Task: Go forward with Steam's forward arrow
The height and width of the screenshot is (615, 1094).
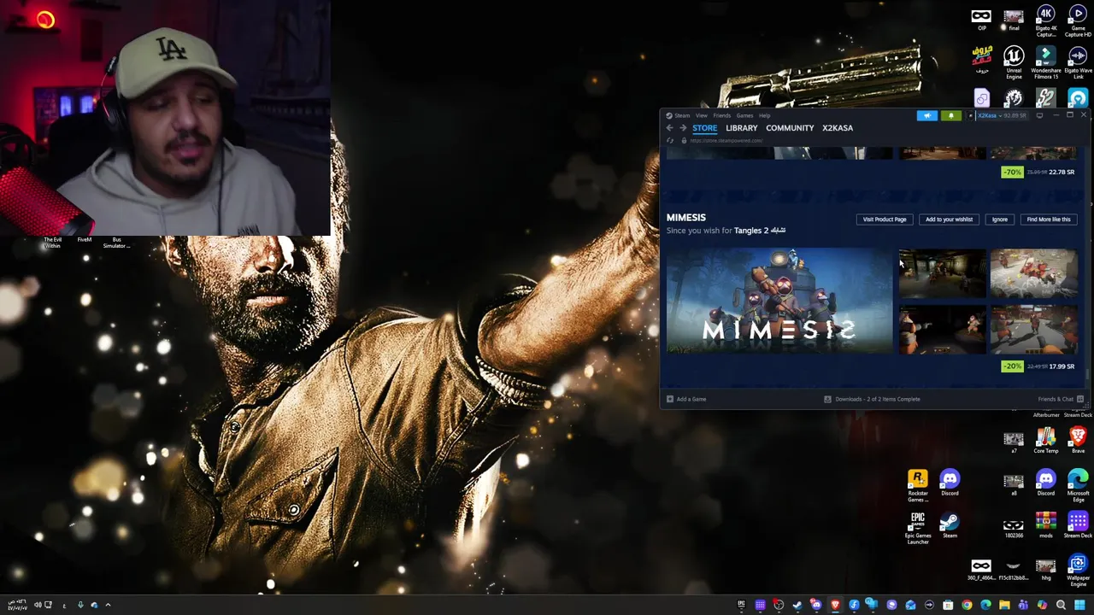Action: pos(683,128)
